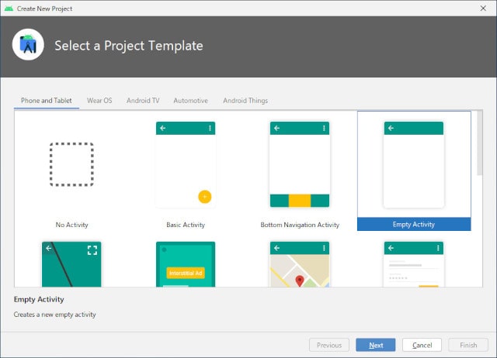Viewport: 497px width, 358px height.
Task: Select the Interstitial Ad activity template
Action: [186, 263]
